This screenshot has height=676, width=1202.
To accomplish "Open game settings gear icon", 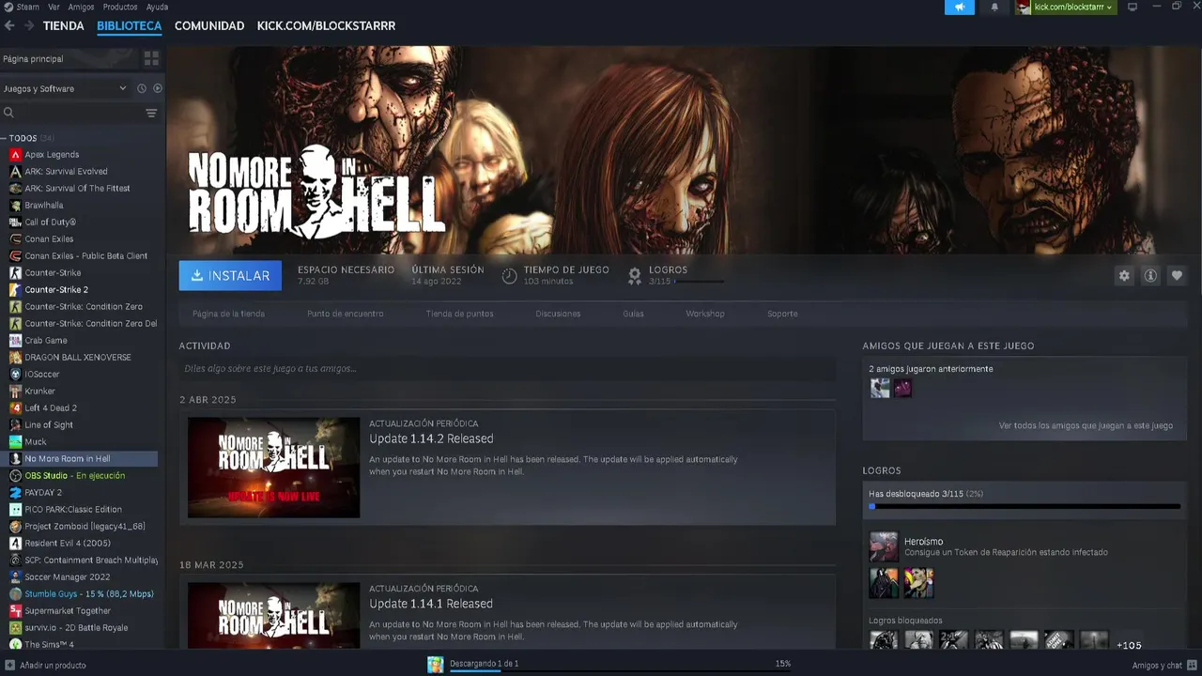I will 1124,275.
